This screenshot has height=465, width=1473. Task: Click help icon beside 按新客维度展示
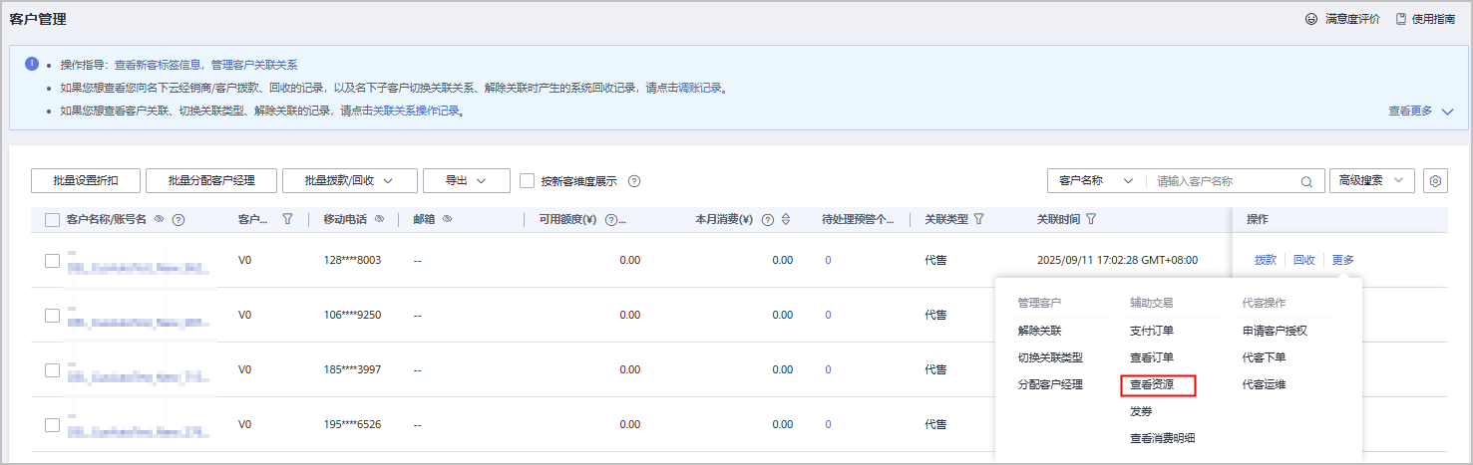pos(633,181)
